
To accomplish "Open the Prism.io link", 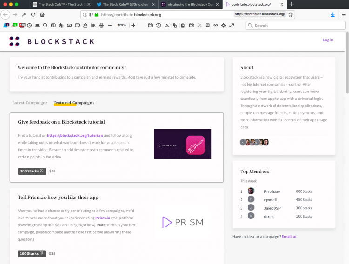I will (x=103, y=218).
